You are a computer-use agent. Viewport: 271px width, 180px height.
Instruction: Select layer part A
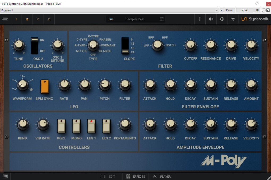pos(16,19)
